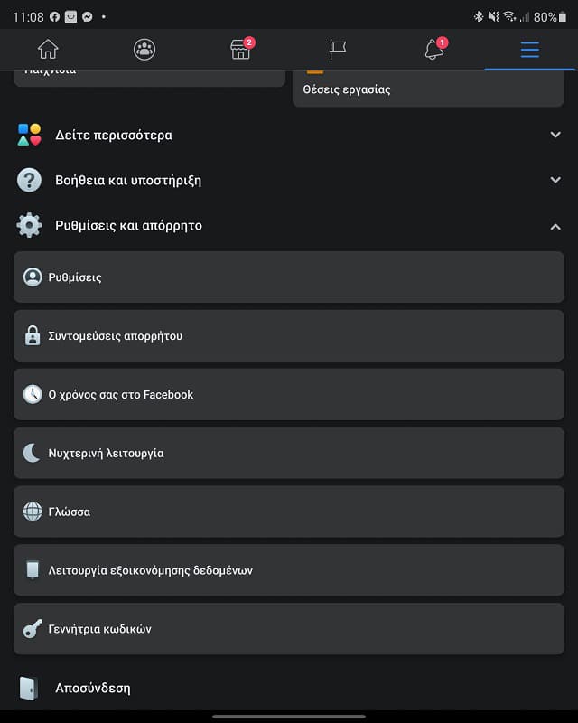Click the gear icon beside Ρυθμίσεις και απόρρητο
Image resolution: width=578 pixels, height=723 pixels.
tap(30, 226)
